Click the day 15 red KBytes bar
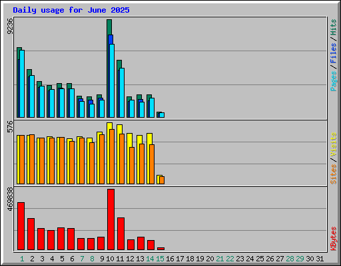This screenshot has width=341, height=266. pos(161,249)
